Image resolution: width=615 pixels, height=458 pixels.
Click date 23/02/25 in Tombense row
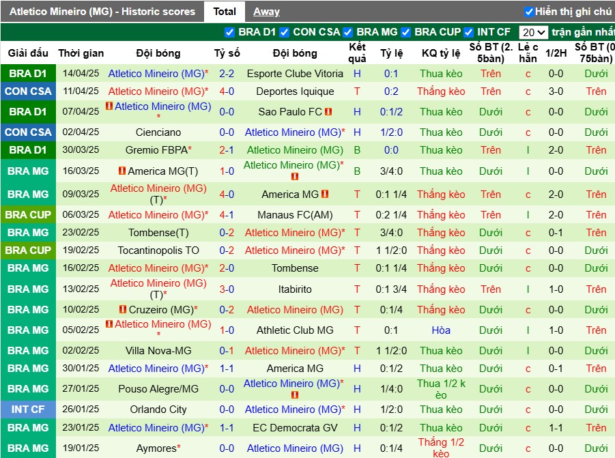(81, 233)
